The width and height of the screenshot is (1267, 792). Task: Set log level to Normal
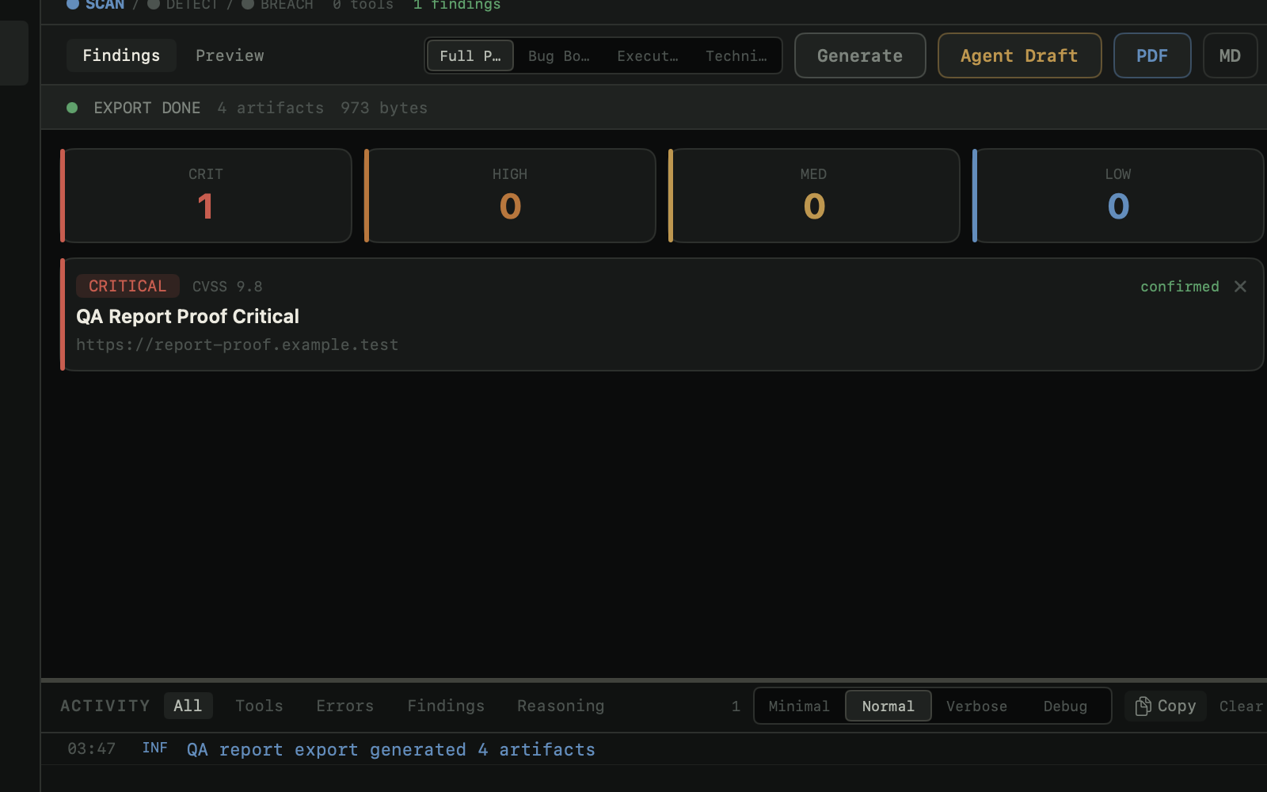[x=888, y=706]
